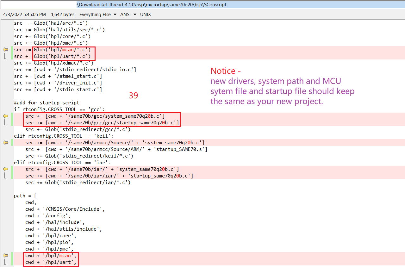Click the SConscript file path field
Viewport: 405px width, 267px height.
[152, 5]
